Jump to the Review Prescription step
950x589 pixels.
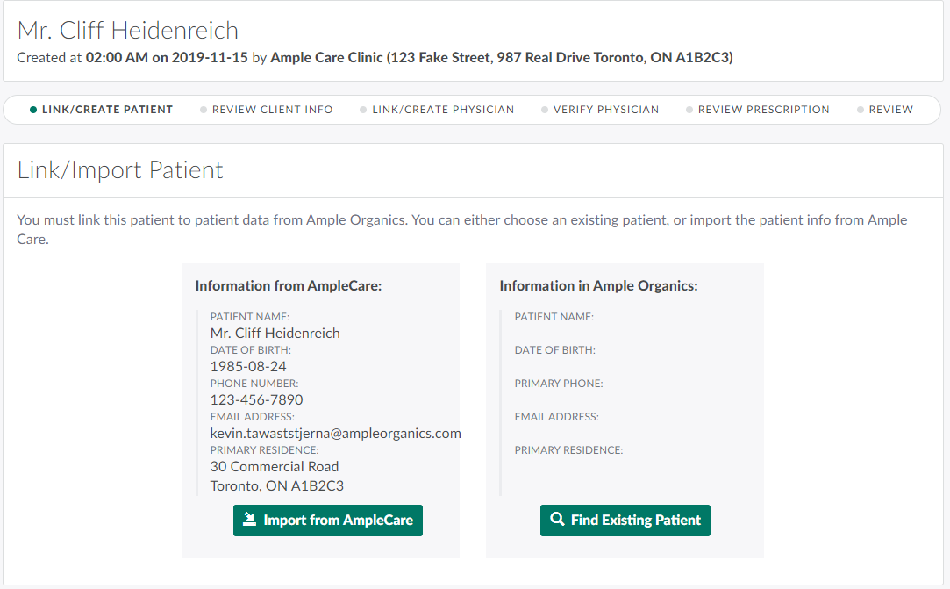point(763,111)
